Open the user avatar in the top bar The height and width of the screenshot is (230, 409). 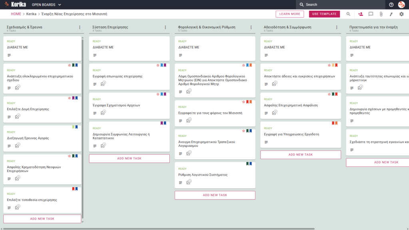point(401,4)
